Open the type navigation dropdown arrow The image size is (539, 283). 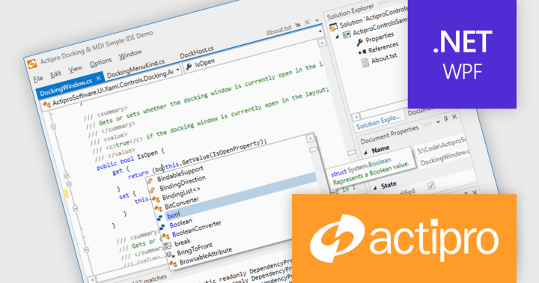tap(177, 70)
